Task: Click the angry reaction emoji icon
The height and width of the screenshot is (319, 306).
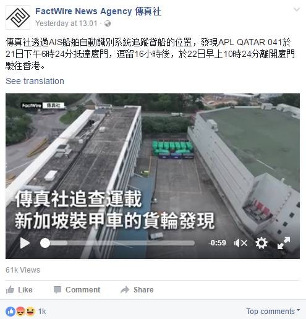Action: click(20, 312)
